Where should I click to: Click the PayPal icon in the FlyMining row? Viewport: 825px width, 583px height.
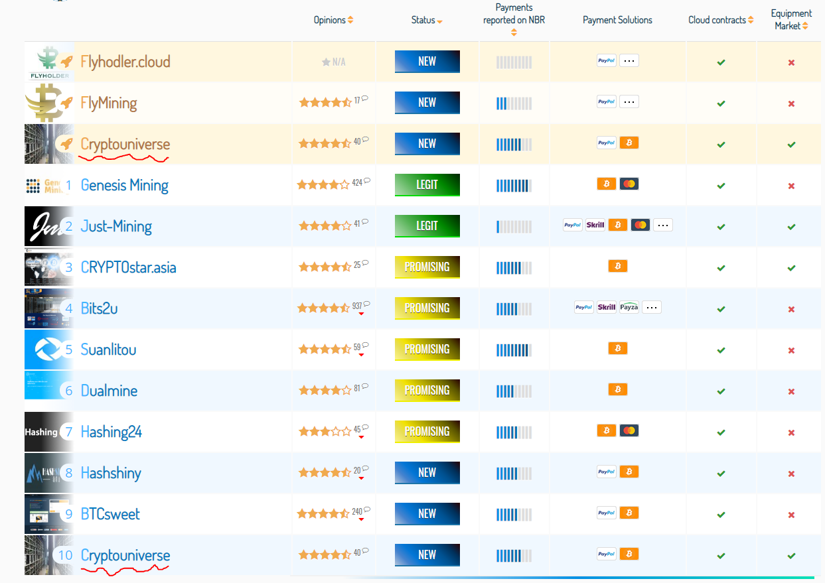click(607, 101)
